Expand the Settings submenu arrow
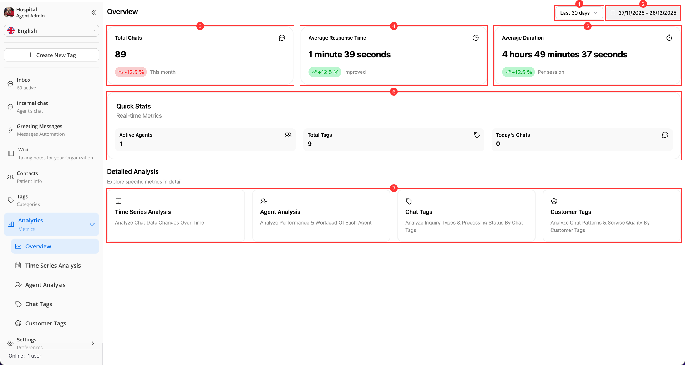This screenshot has height=365, width=685. pos(93,343)
